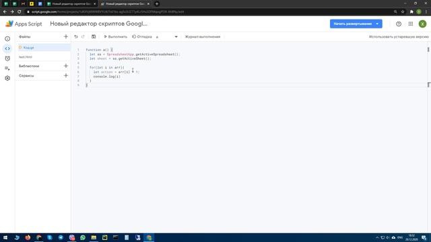Viewport: 431px width, 242px height.
Task: Open Журнал выполнения execution log
Action: pyautogui.click(x=203, y=36)
